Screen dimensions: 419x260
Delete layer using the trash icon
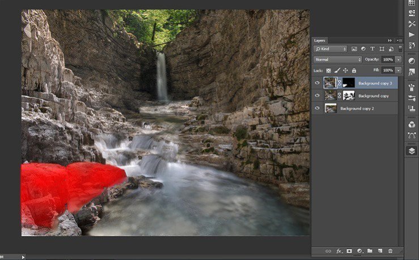[x=390, y=250]
